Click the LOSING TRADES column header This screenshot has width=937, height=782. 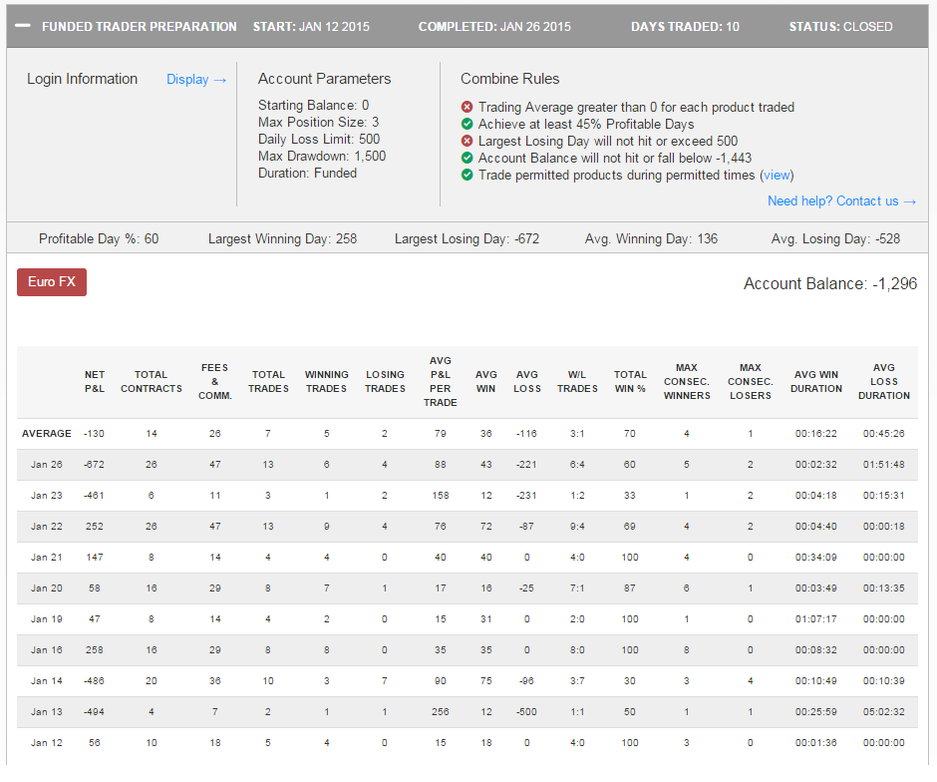(385, 381)
